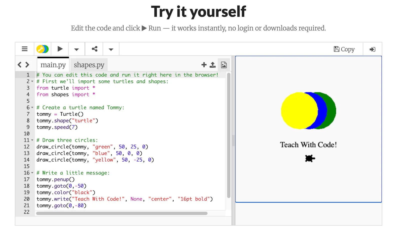Image resolution: width=400 pixels, height=235 pixels.
Task: Go to next tab with right chevron
Action: (27, 65)
